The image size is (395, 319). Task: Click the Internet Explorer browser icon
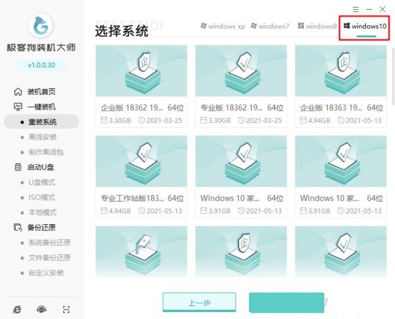pos(18,309)
